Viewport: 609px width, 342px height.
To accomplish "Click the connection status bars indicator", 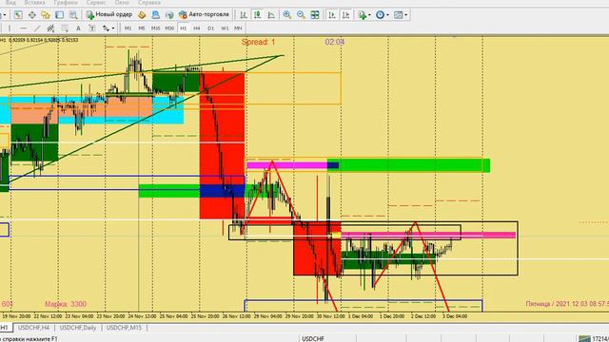I will pyautogui.click(x=584, y=338).
